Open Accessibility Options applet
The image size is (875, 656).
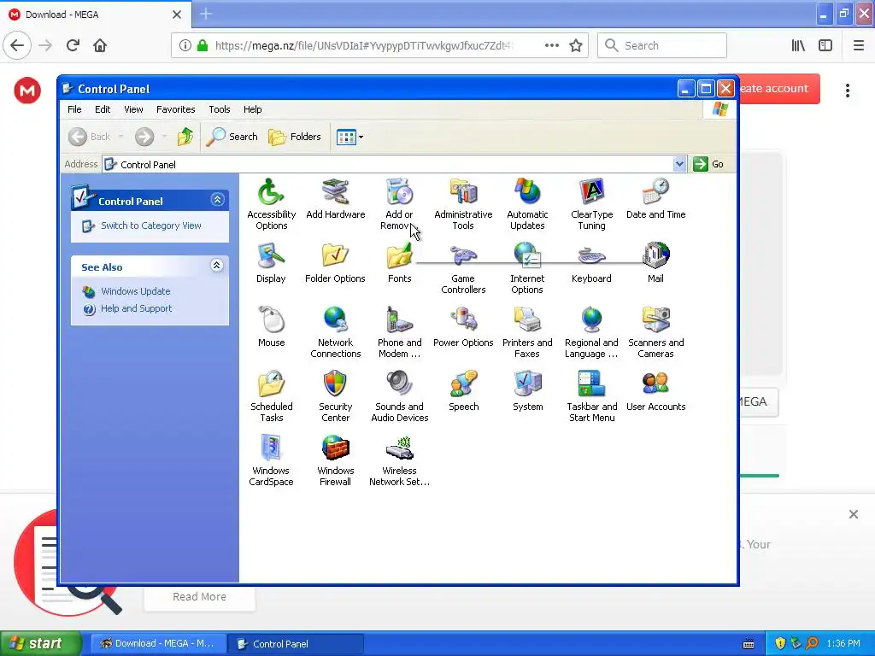pyautogui.click(x=271, y=204)
